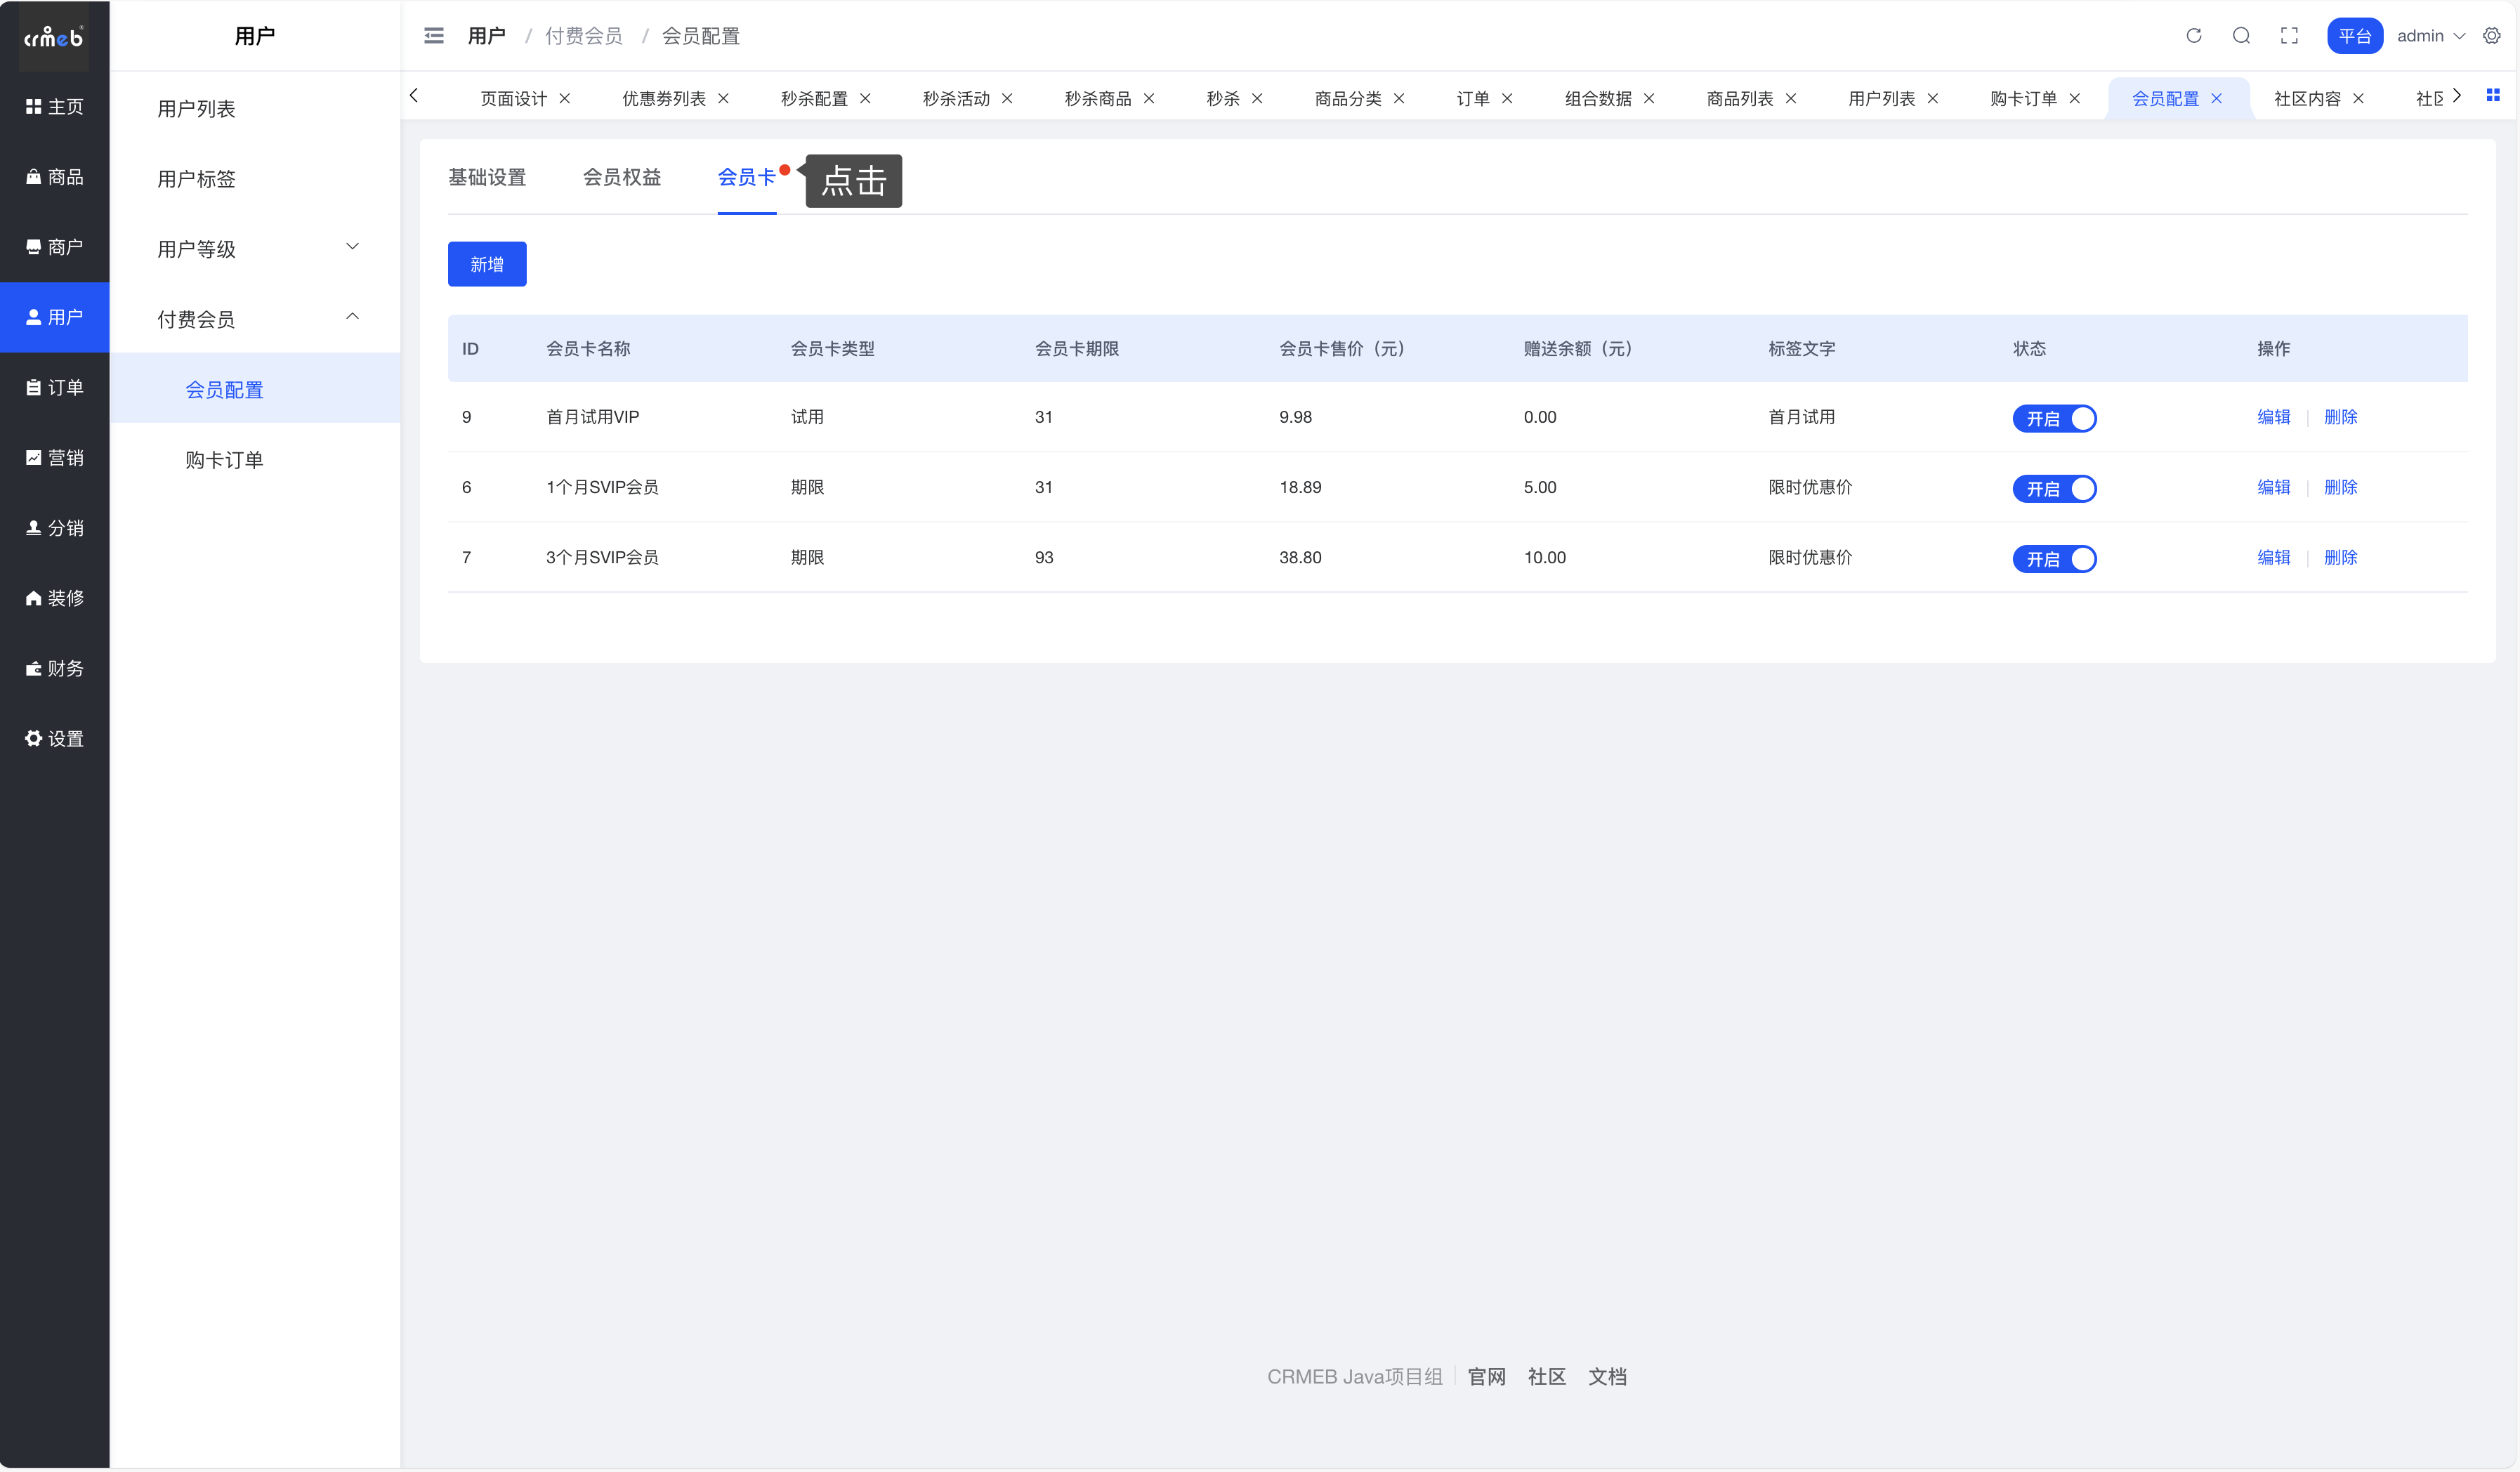Disable the 首月试用VIP status switch
The height and width of the screenshot is (1472, 2520).
coord(2054,418)
